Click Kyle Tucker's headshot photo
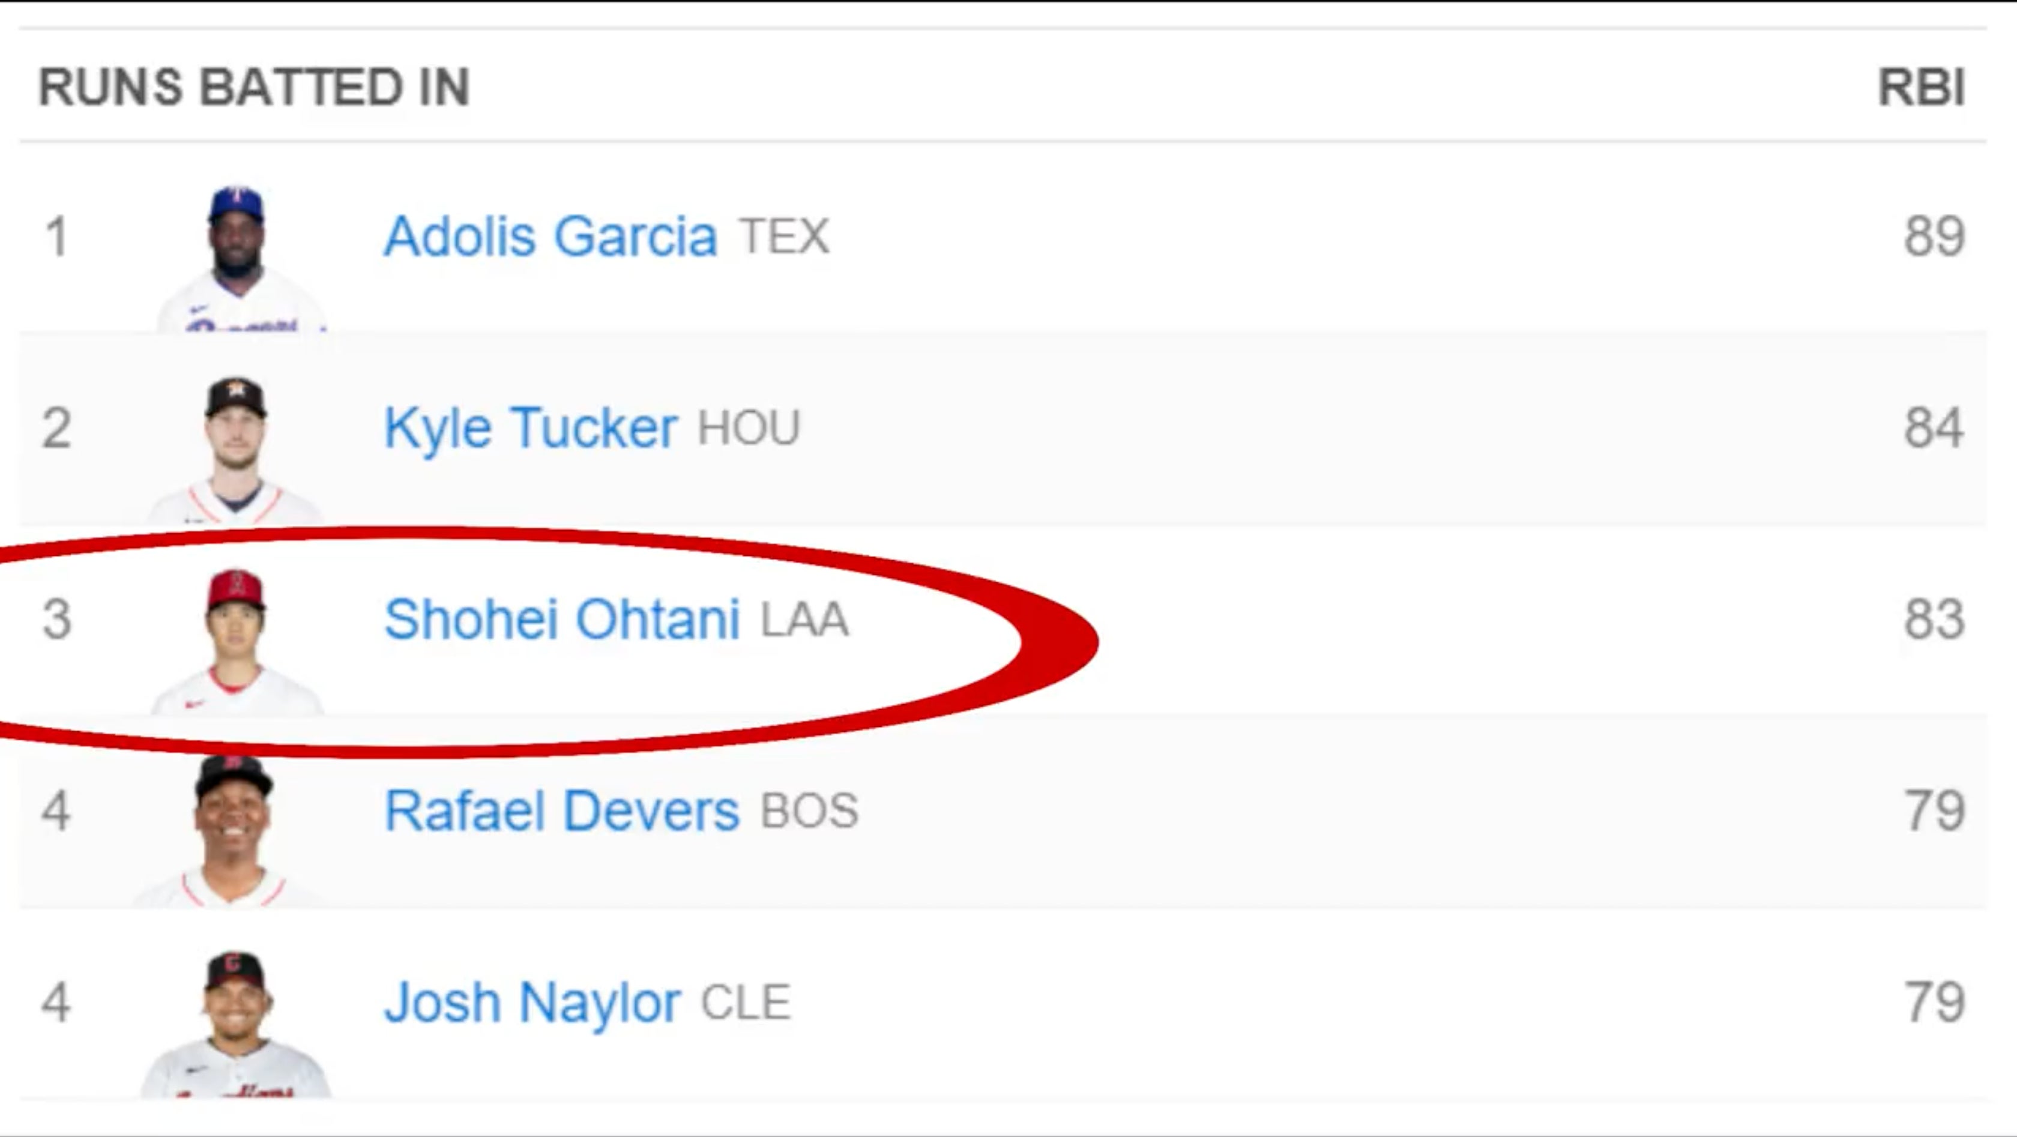 pyautogui.click(x=235, y=450)
